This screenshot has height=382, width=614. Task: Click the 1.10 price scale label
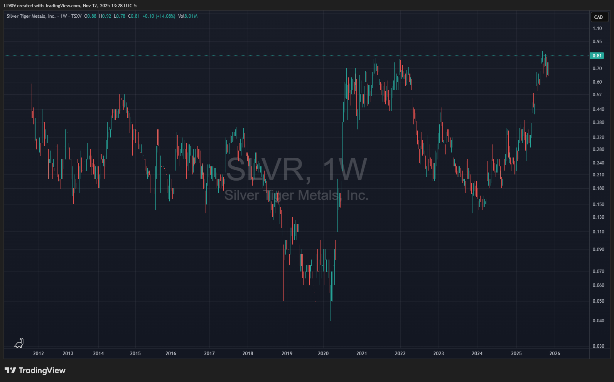pyautogui.click(x=597, y=28)
